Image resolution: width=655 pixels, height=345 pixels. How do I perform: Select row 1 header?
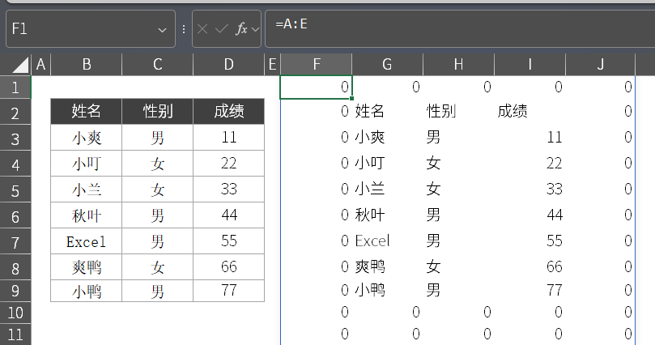tap(15, 87)
